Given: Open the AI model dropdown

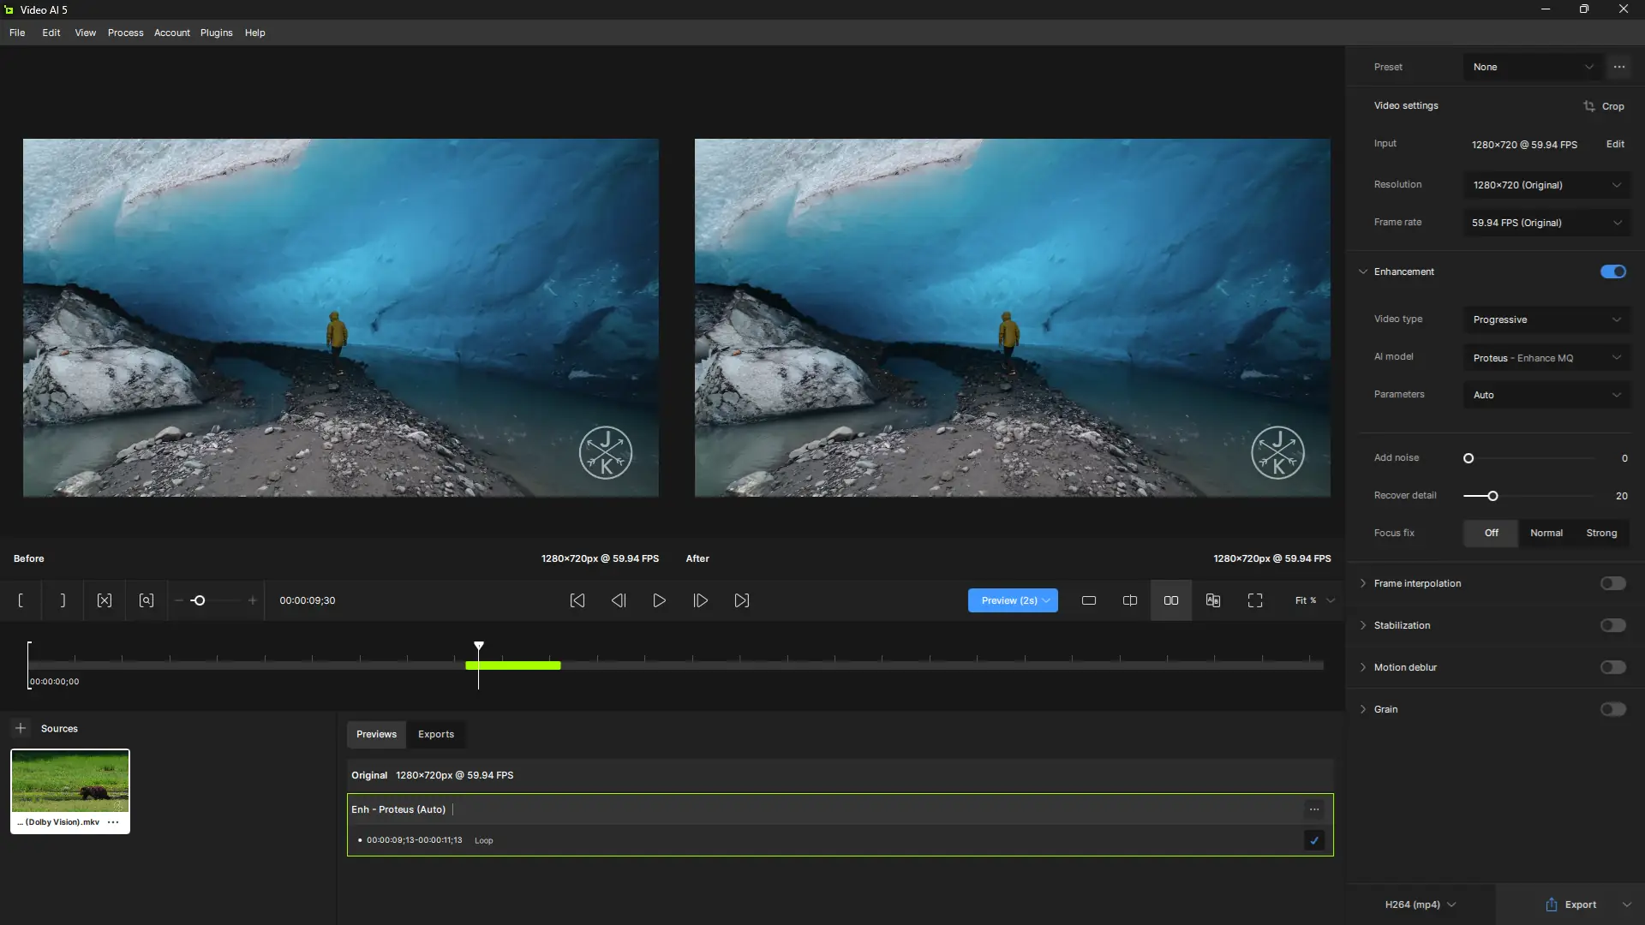Looking at the screenshot, I should click(x=1546, y=358).
